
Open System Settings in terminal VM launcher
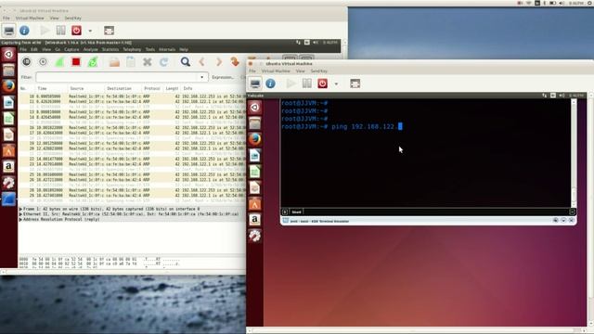pyautogui.click(x=255, y=236)
